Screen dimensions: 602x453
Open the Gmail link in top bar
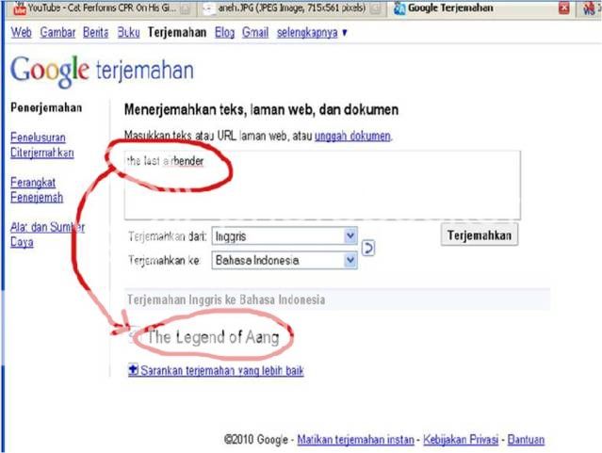coord(255,33)
